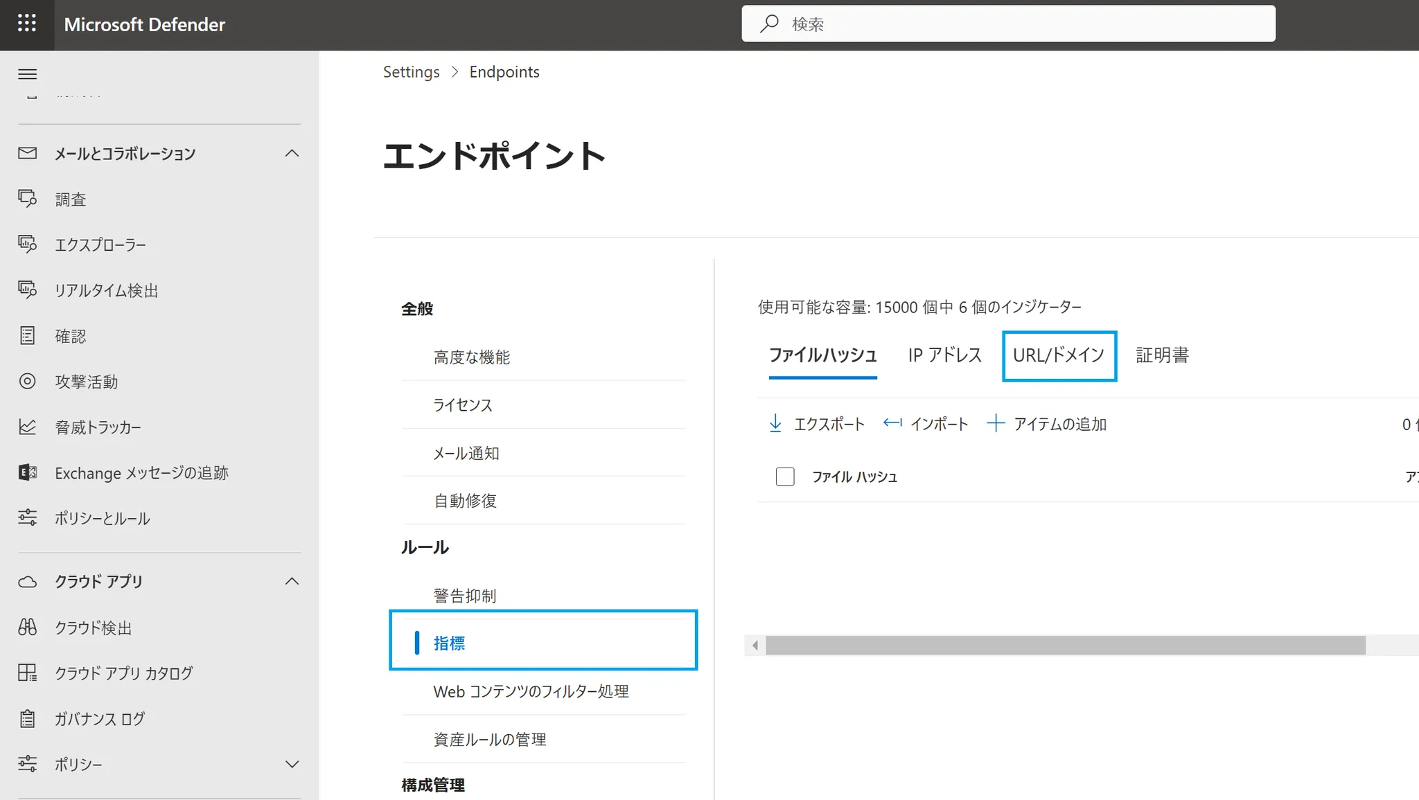Open クラウド検出 binoculars icon
This screenshot has width=1419, height=800.
[x=27, y=628]
